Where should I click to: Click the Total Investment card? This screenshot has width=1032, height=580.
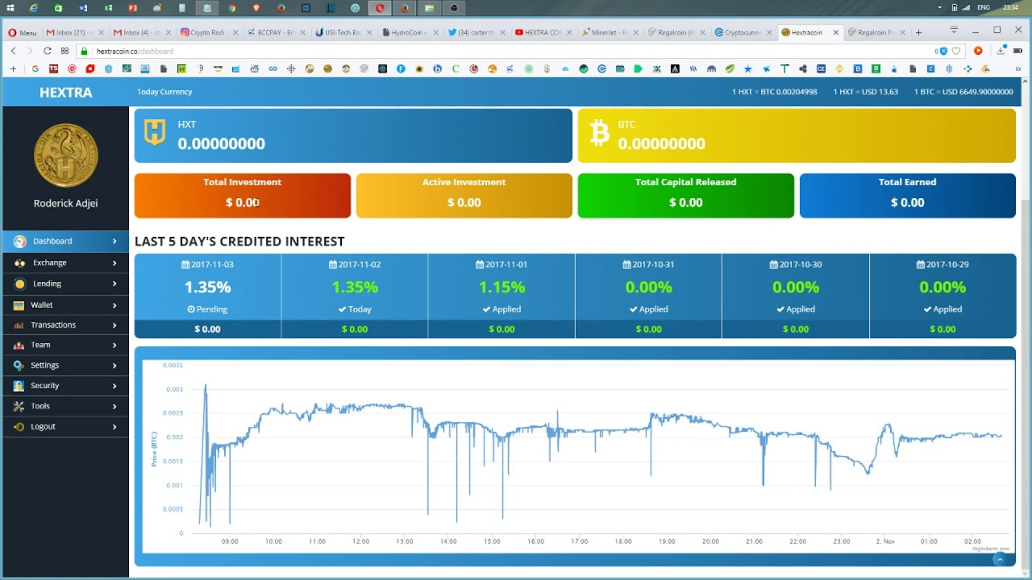[x=243, y=195]
